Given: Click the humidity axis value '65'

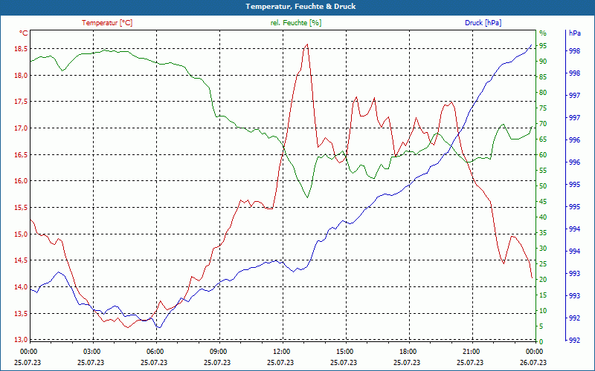Looking at the screenshot, I should coord(543,139).
